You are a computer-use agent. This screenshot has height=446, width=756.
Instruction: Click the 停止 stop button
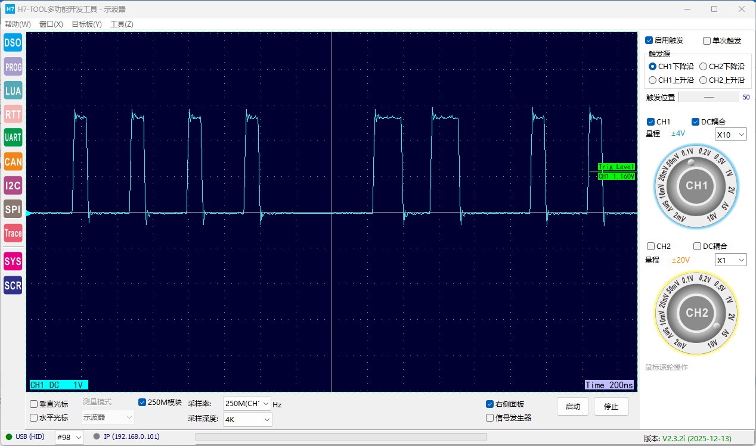coord(611,407)
